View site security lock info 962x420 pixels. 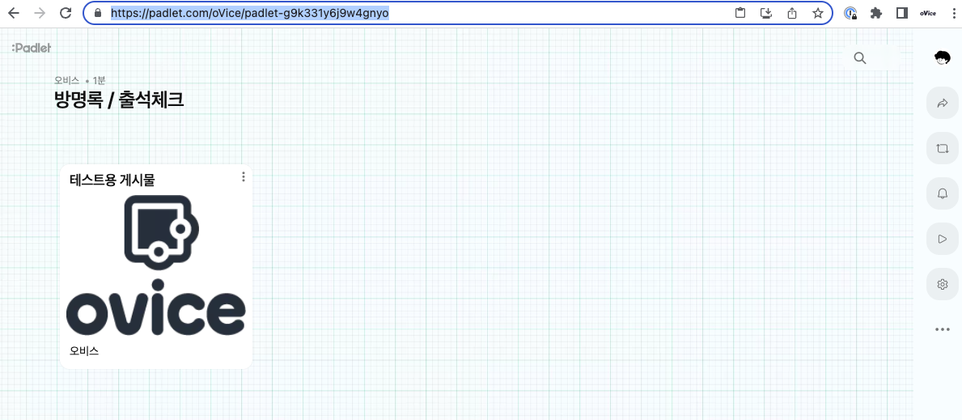coord(97,13)
